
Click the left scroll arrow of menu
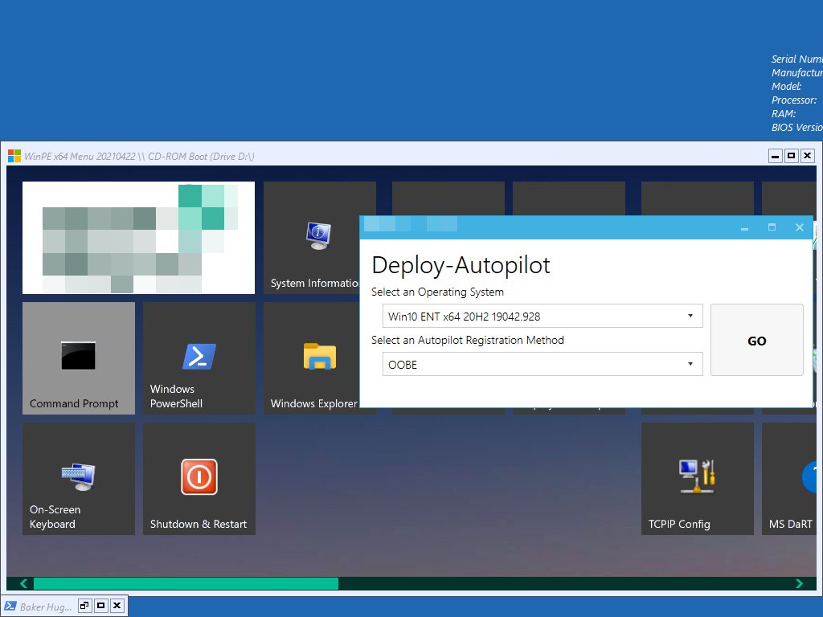point(23,583)
